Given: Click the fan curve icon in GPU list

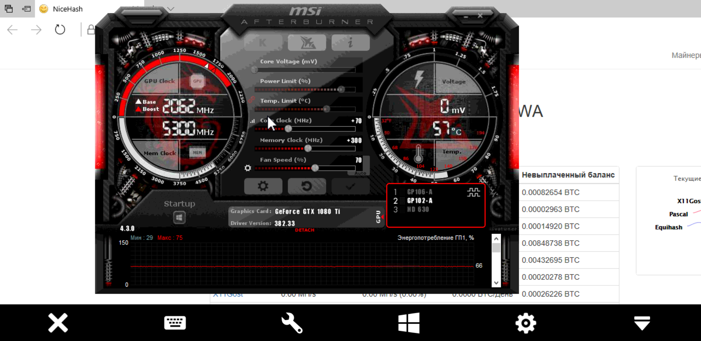Looking at the screenshot, I should [x=473, y=192].
